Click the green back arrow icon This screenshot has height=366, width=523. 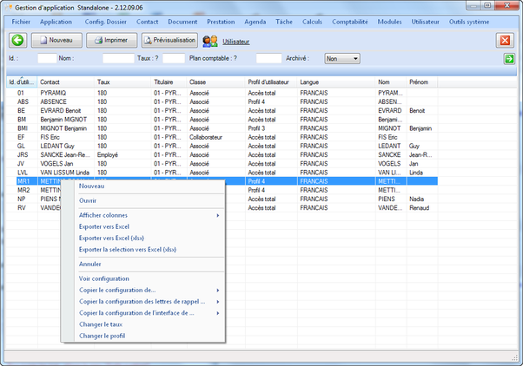17,40
